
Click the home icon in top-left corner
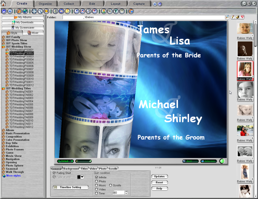pyautogui.click(x=3, y=4)
